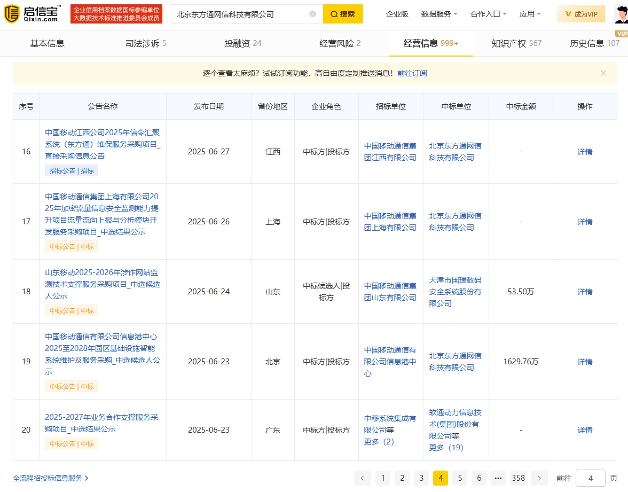Image resolution: width=628 pixels, height=492 pixels.
Task: Select current page 4 button
Action: pyautogui.click(x=441, y=478)
